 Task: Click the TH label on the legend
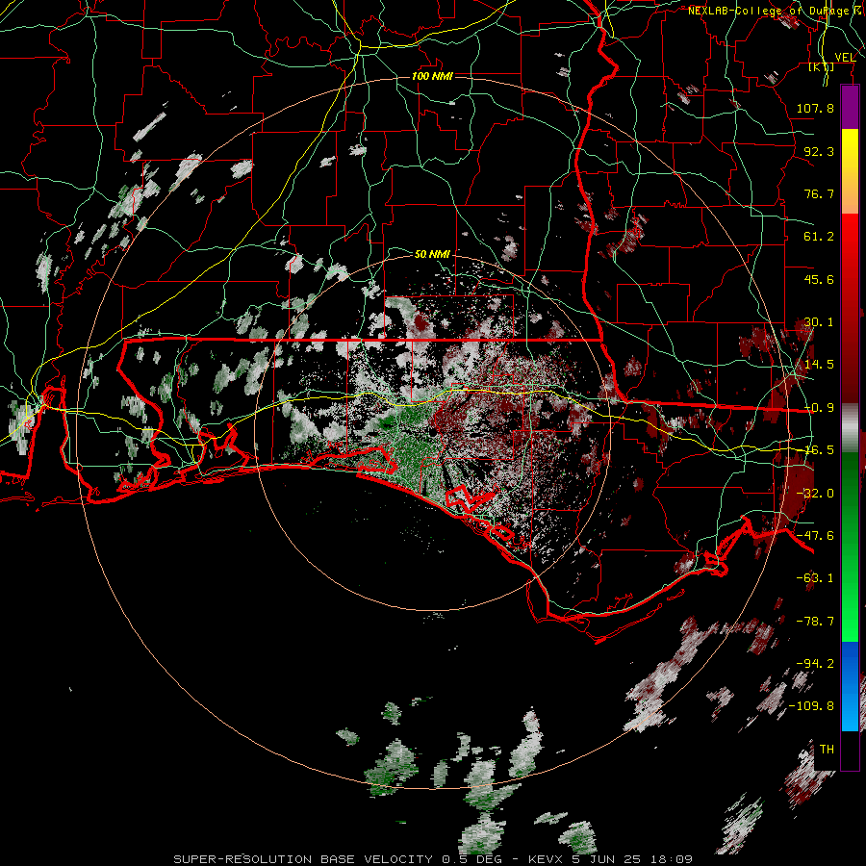click(827, 750)
